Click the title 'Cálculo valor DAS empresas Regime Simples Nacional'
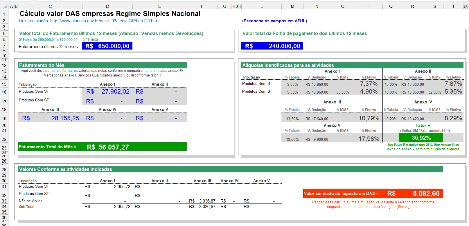The height and width of the screenshot is (226, 469). [110, 14]
